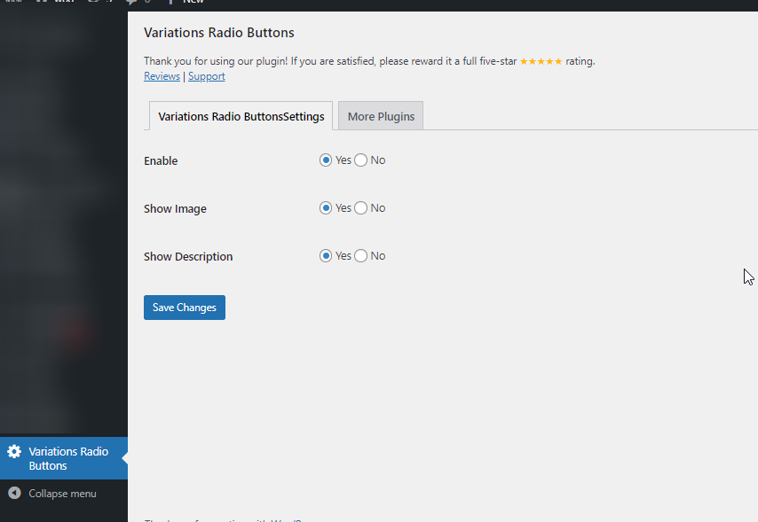Screen dimensions: 758x522
Task: Open the Support link
Action: (207, 76)
